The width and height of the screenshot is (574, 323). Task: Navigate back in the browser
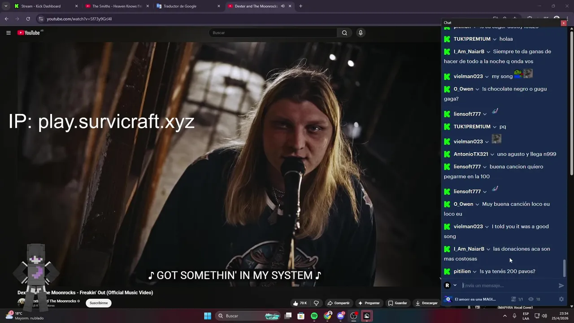pos(6,19)
